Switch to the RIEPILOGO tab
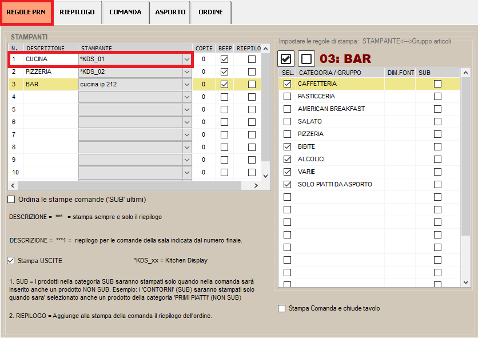The image size is (478, 338). pyautogui.click(x=77, y=12)
